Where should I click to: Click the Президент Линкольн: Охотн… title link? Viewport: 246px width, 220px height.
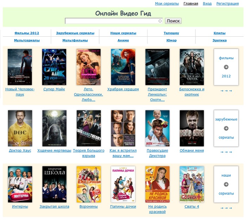click(x=157, y=94)
